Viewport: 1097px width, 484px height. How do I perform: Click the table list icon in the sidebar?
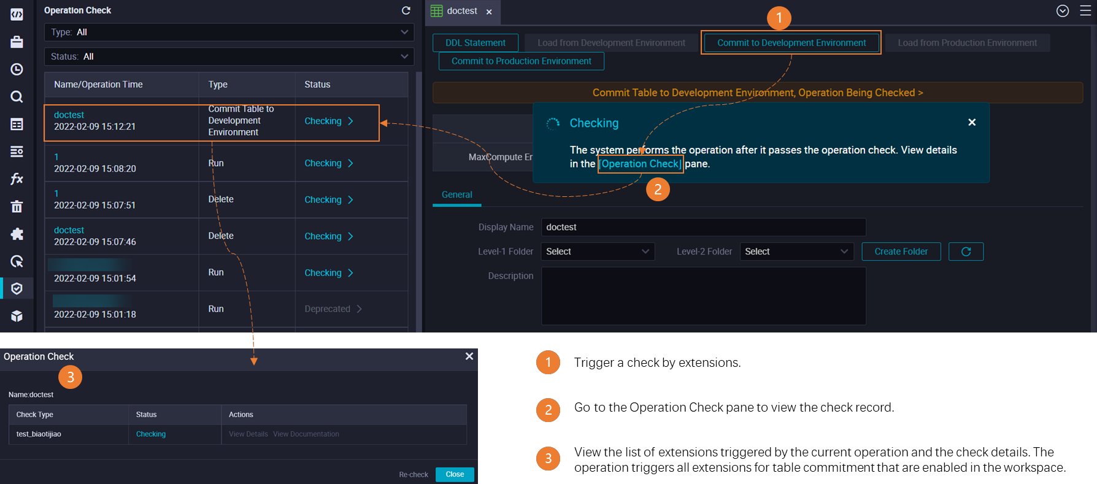pos(17,125)
